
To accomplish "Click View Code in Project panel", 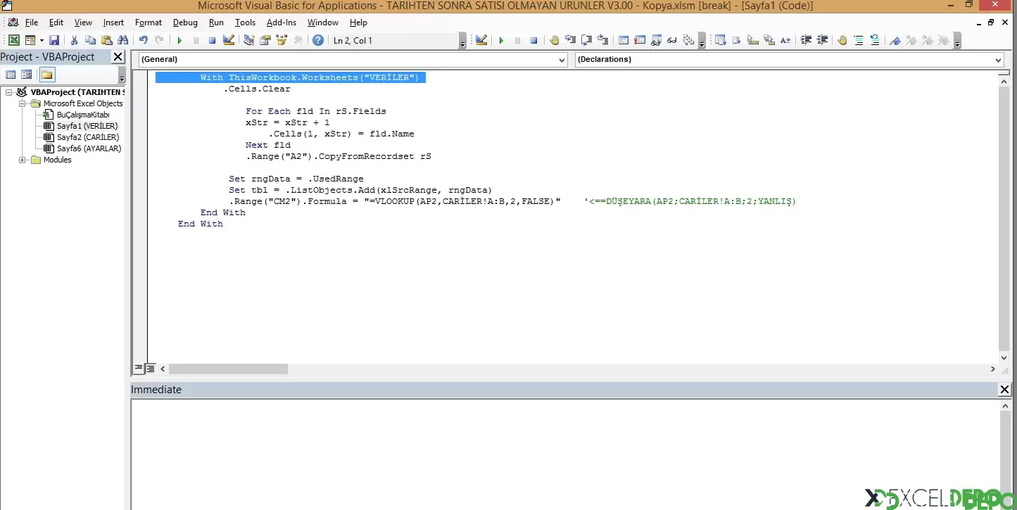I will [11, 75].
